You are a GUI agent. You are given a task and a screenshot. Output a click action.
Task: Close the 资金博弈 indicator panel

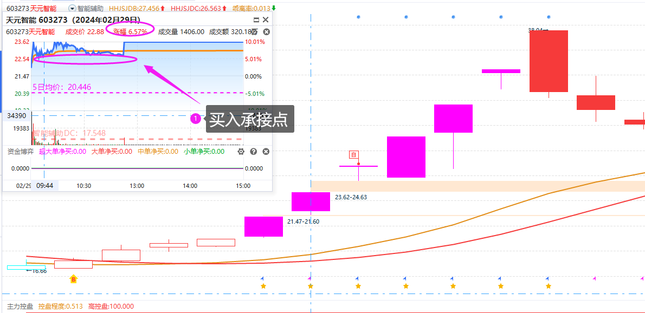266,152
